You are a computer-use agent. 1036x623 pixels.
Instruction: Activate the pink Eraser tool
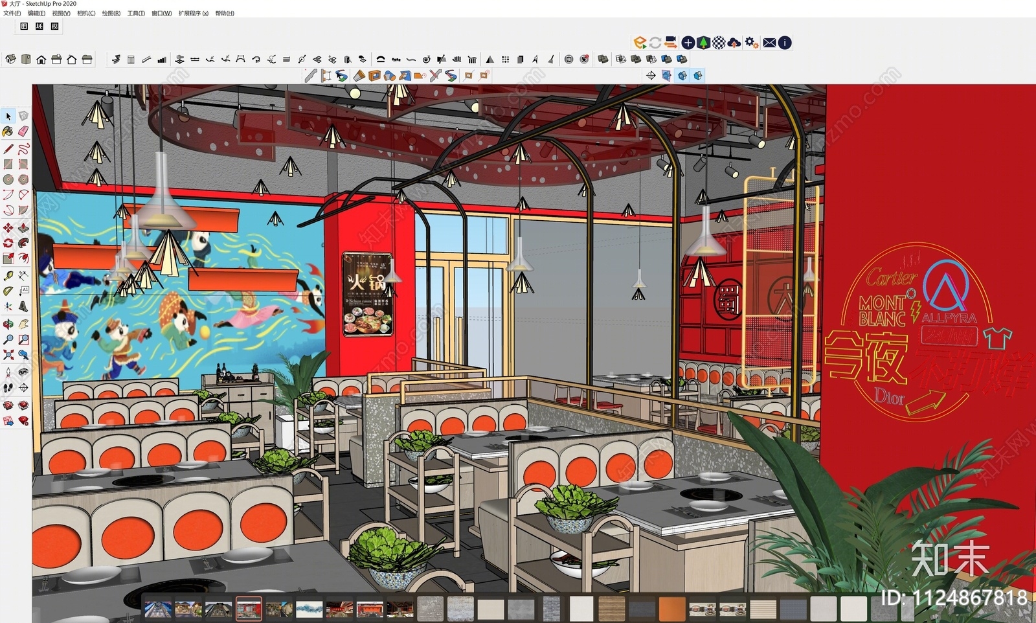[x=23, y=131]
